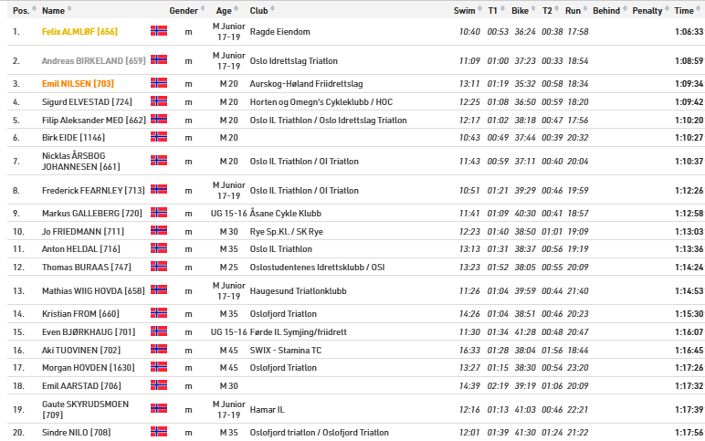Screen dimensions: 705x441
Task: Click the flag in Aki Tuovinen's row
Action: click(159, 349)
